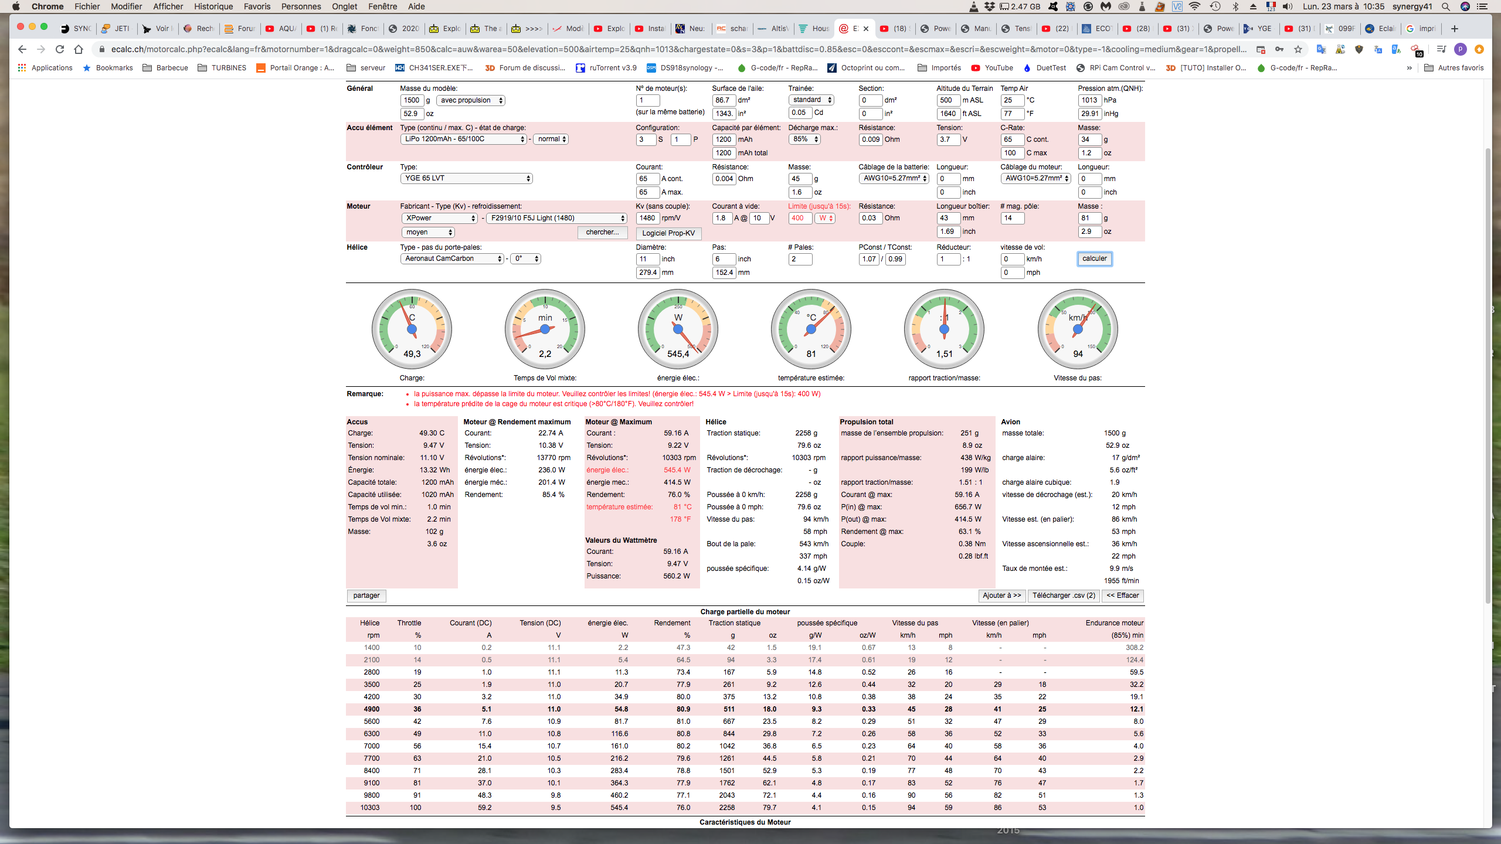Open the battery cable AWG10 dropdown
The width and height of the screenshot is (1501, 844).
894,179
